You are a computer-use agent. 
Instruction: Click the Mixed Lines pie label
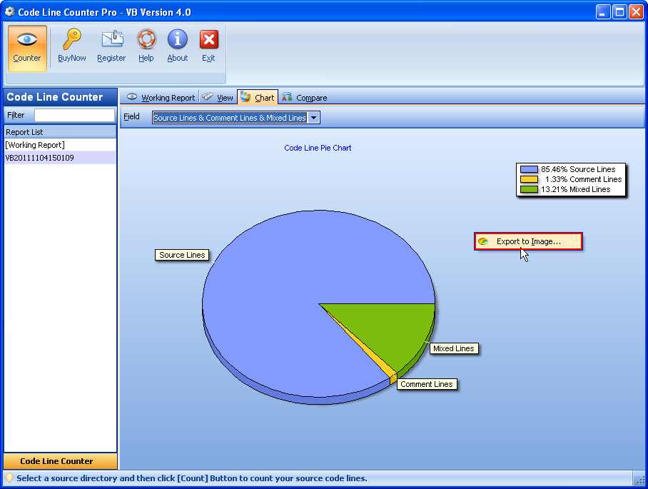tap(453, 348)
